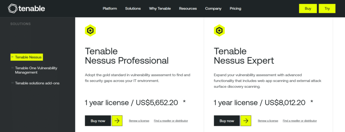This screenshot has height=132, width=345.
Task: Find a reseller for Nessus Professional
Action: click(171, 121)
